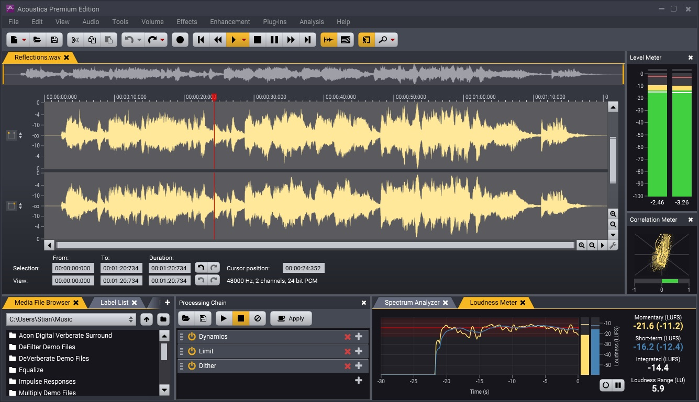Apply the processing chain to the audio
The height and width of the screenshot is (402, 699).
(x=291, y=318)
